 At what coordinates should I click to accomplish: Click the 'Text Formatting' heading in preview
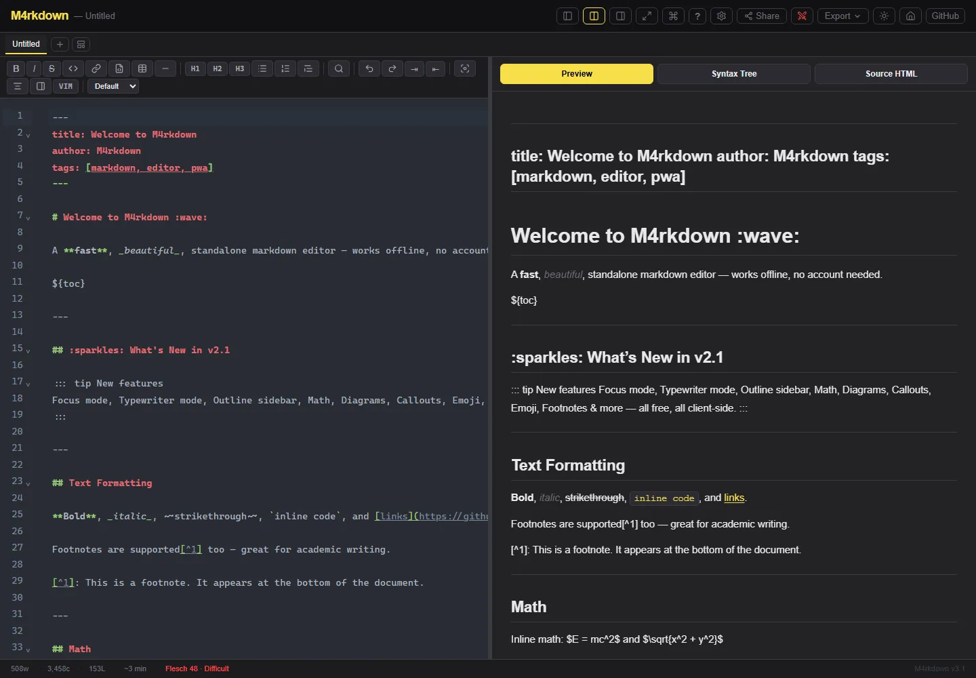click(568, 465)
